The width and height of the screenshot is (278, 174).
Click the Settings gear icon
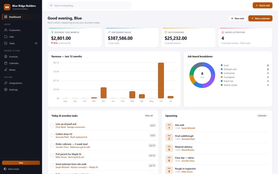[6, 89]
